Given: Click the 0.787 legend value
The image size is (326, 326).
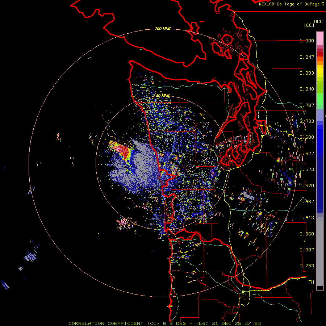Looking at the screenshot, I should click(307, 105).
